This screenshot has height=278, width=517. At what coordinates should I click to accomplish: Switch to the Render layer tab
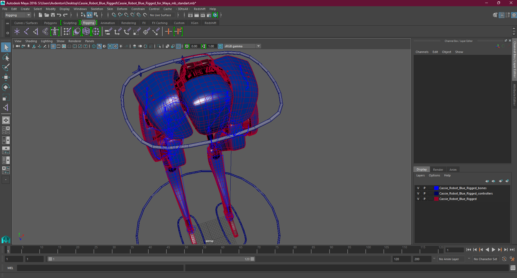[x=438, y=170]
